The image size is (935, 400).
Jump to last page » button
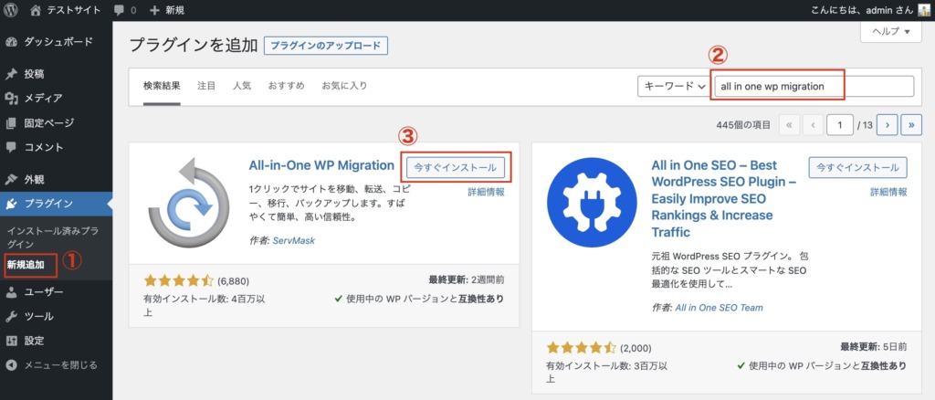(x=911, y=125)
